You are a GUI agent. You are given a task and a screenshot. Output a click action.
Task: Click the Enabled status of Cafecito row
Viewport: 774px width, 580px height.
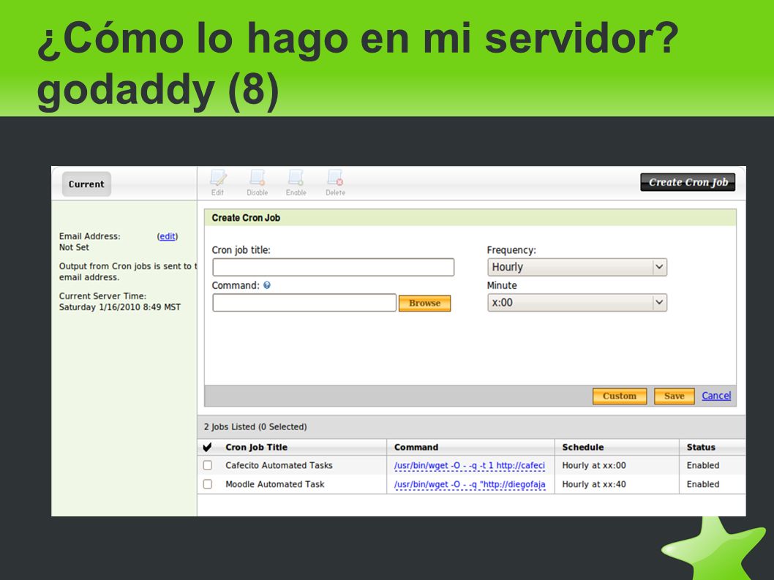(703, 465)
